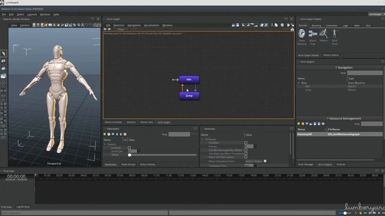
Task: Switch to the Blending palette tab
Action: point(316,25)
